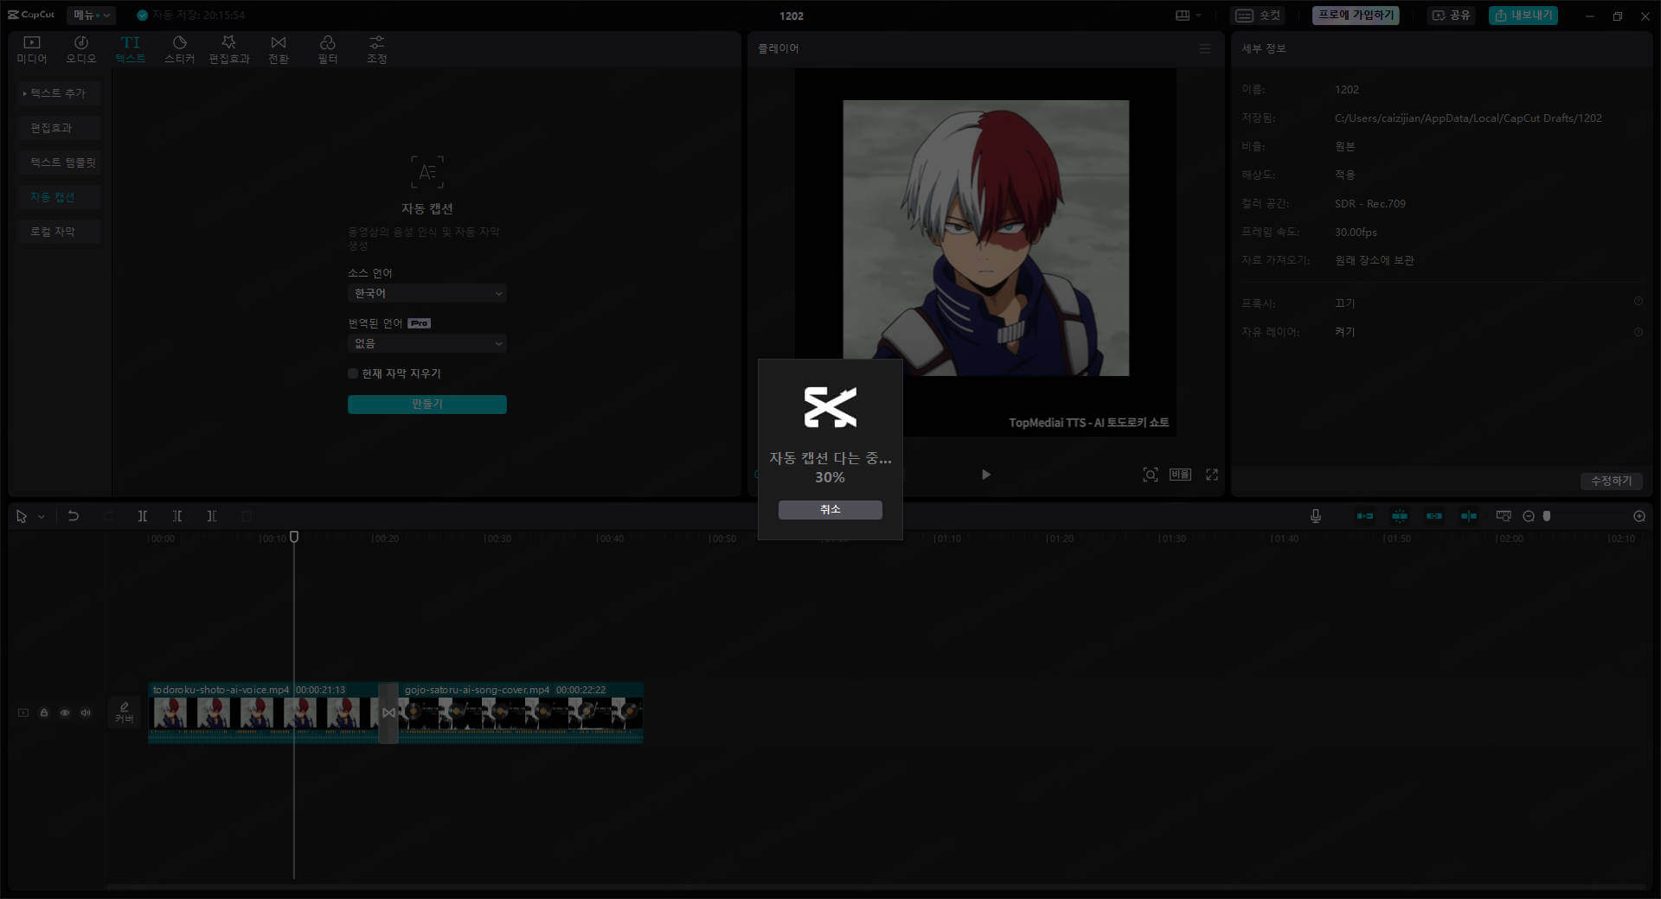Image resolution: width=1661 pixels, height=899 pixels.
Task: Click the 커버 cover edit button
Action: pos(125,712)
